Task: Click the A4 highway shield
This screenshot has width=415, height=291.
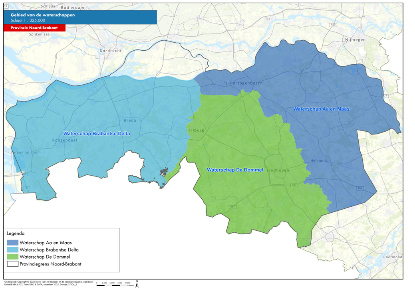Action: point(27,188)
